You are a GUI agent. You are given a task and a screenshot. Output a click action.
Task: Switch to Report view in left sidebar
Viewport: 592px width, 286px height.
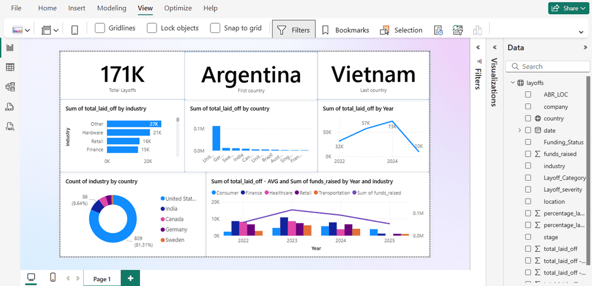[10, 47]
